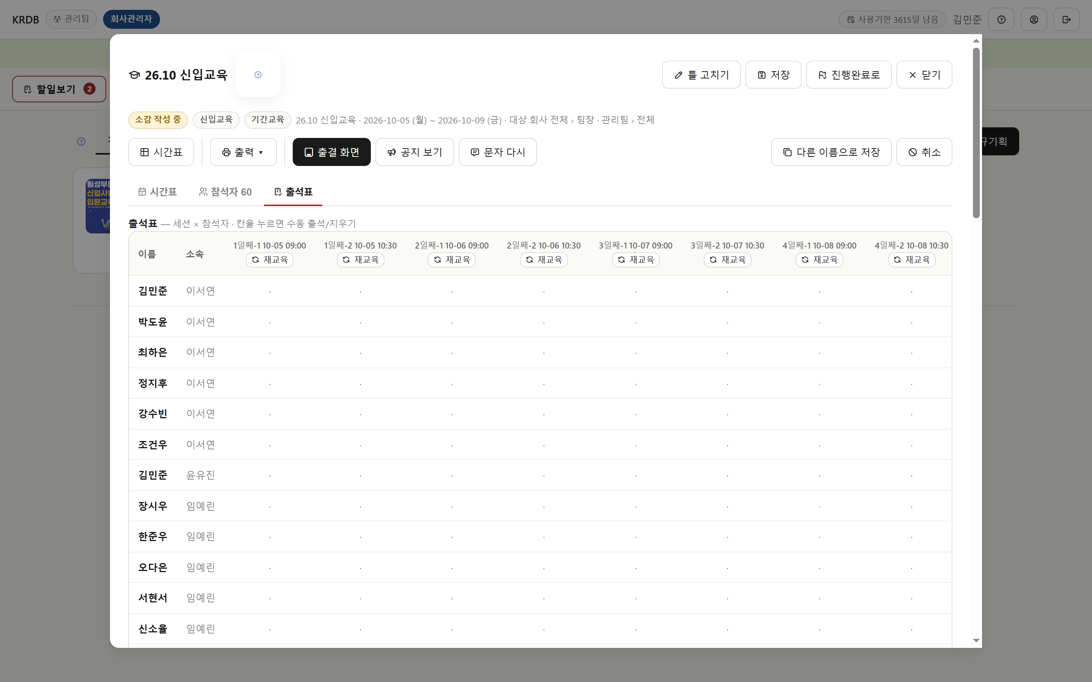
Task: Click the 틀 고치기 button
Action: coord(701,75)
